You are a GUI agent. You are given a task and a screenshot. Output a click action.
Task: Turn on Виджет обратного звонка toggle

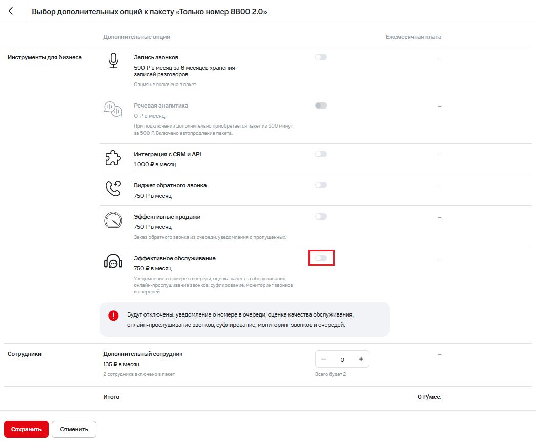321,185
